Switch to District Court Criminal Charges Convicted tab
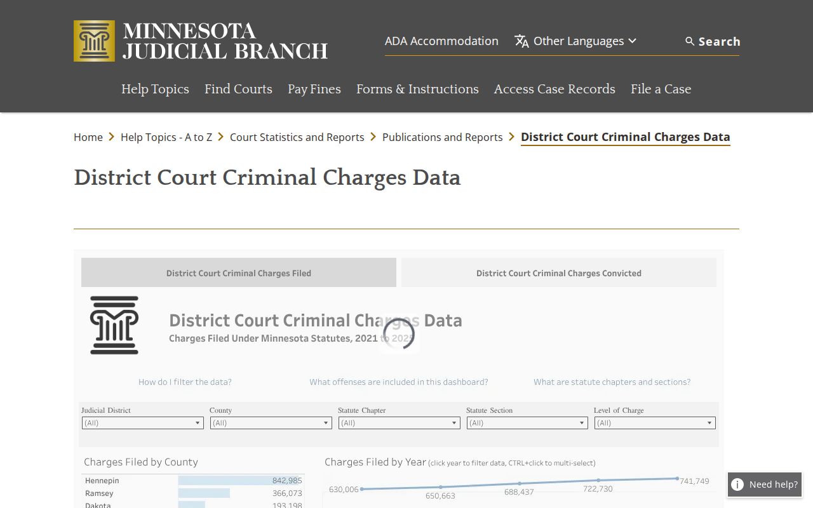The image size is (813, 508). tap(559, 272)
